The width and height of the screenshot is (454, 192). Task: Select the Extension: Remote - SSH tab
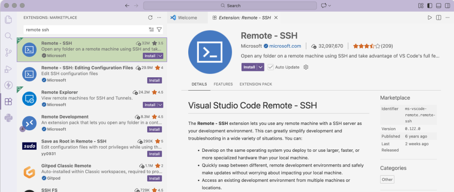click(x=245, y=18)
